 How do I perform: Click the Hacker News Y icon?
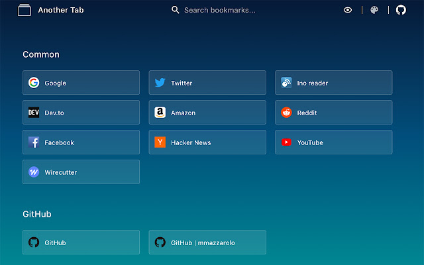point(160,142)
